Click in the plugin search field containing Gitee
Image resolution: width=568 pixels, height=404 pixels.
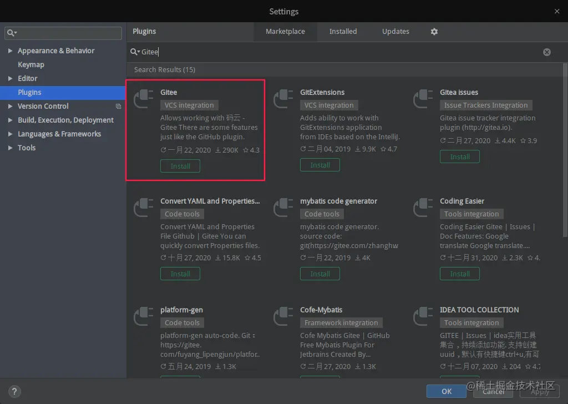tap(337, 52)
